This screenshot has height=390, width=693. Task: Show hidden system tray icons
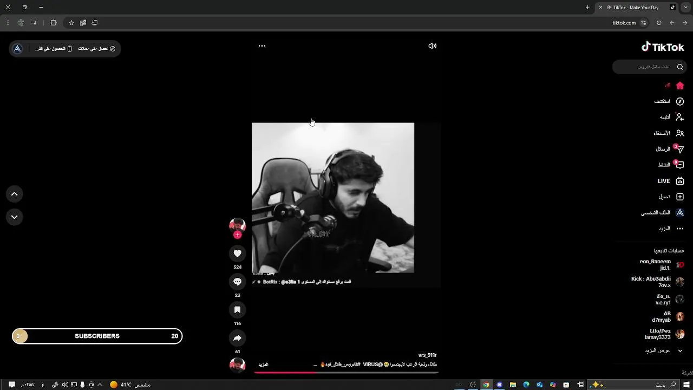100,385
